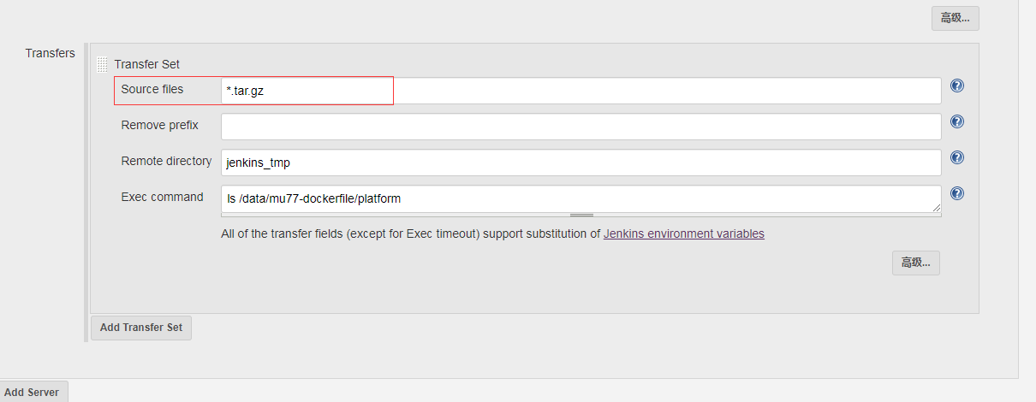Focus the Source files field containing *.tar.gz
The height and width of the screenshot is (402, 1036).
coord(581,91)
